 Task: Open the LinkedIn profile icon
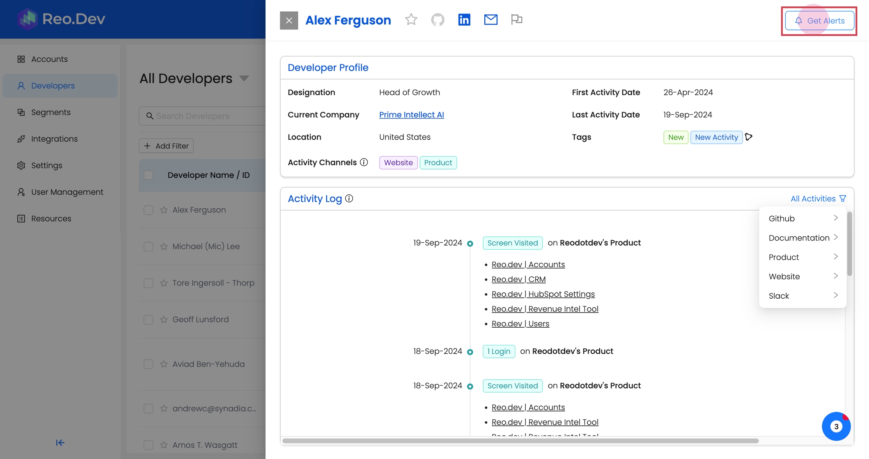[464, 20]
